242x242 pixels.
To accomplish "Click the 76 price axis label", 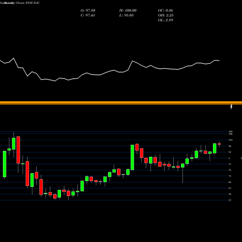I will [x=230, y=170].
